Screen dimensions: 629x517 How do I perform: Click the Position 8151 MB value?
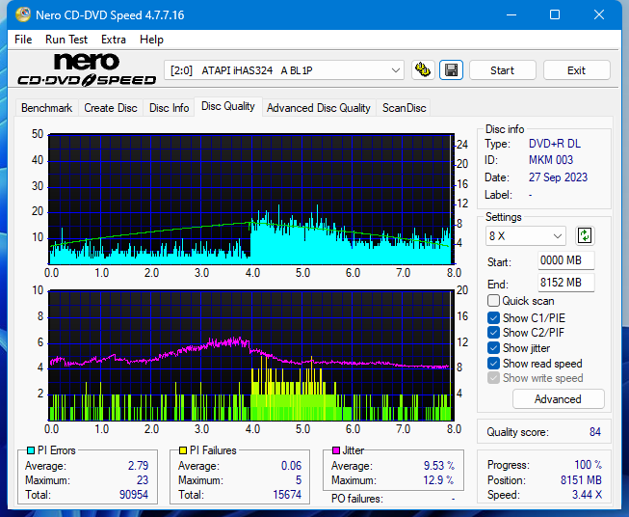click(581, 480)
